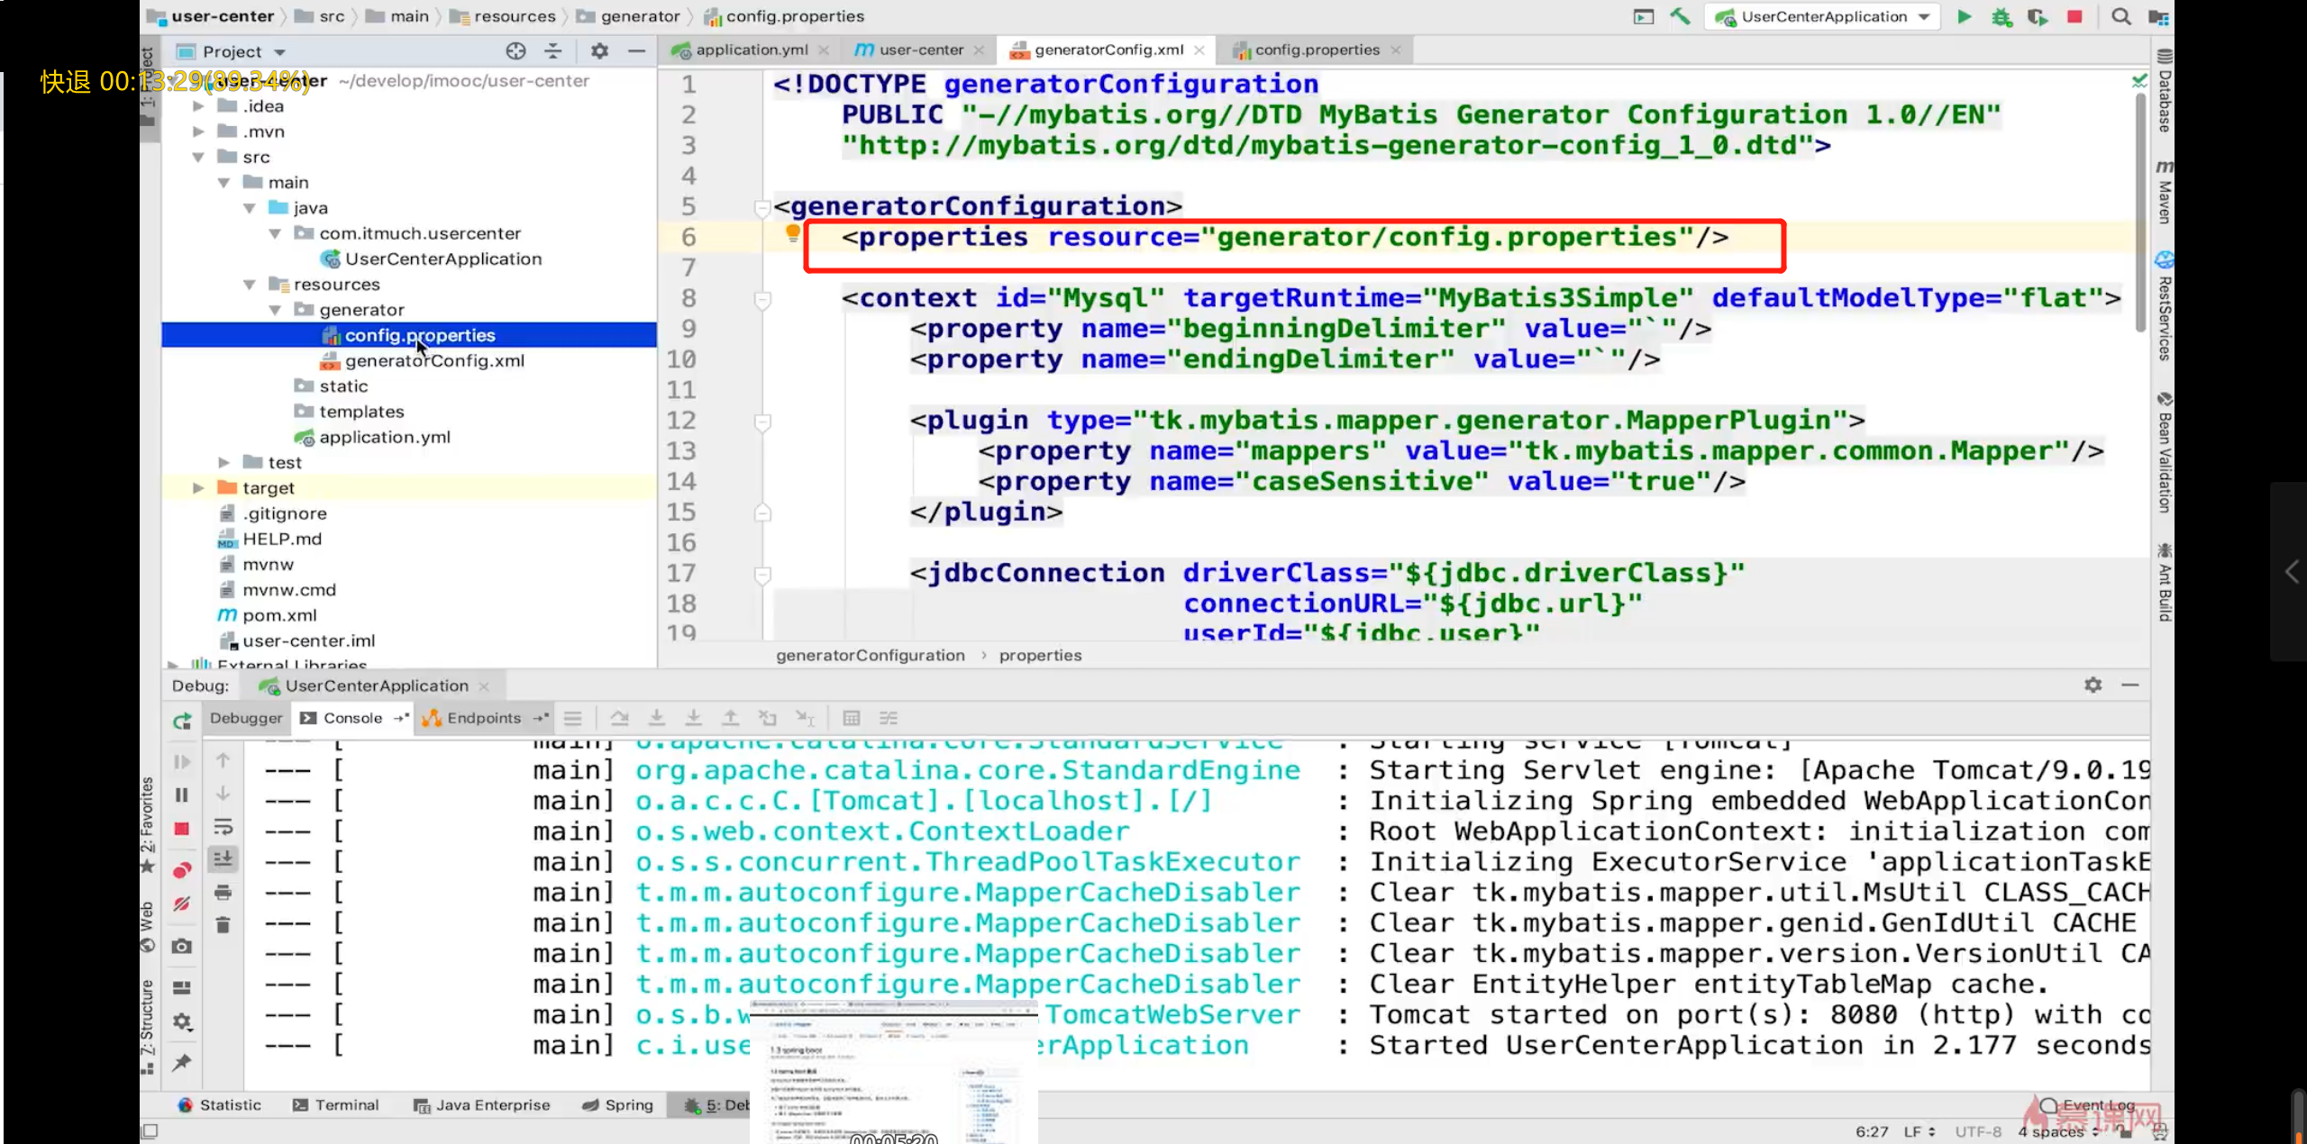
Task: Toggle Mute Breakpoints icon in debug sidebar
Action: click(182, 903)
